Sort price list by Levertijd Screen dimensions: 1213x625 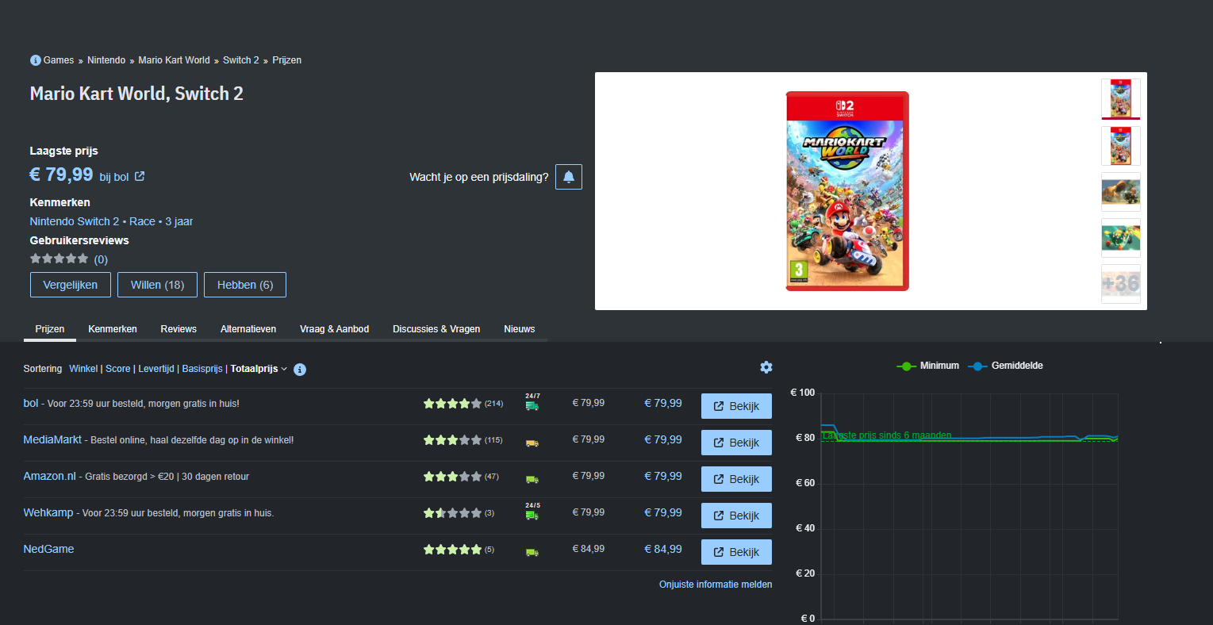(156, 369)
